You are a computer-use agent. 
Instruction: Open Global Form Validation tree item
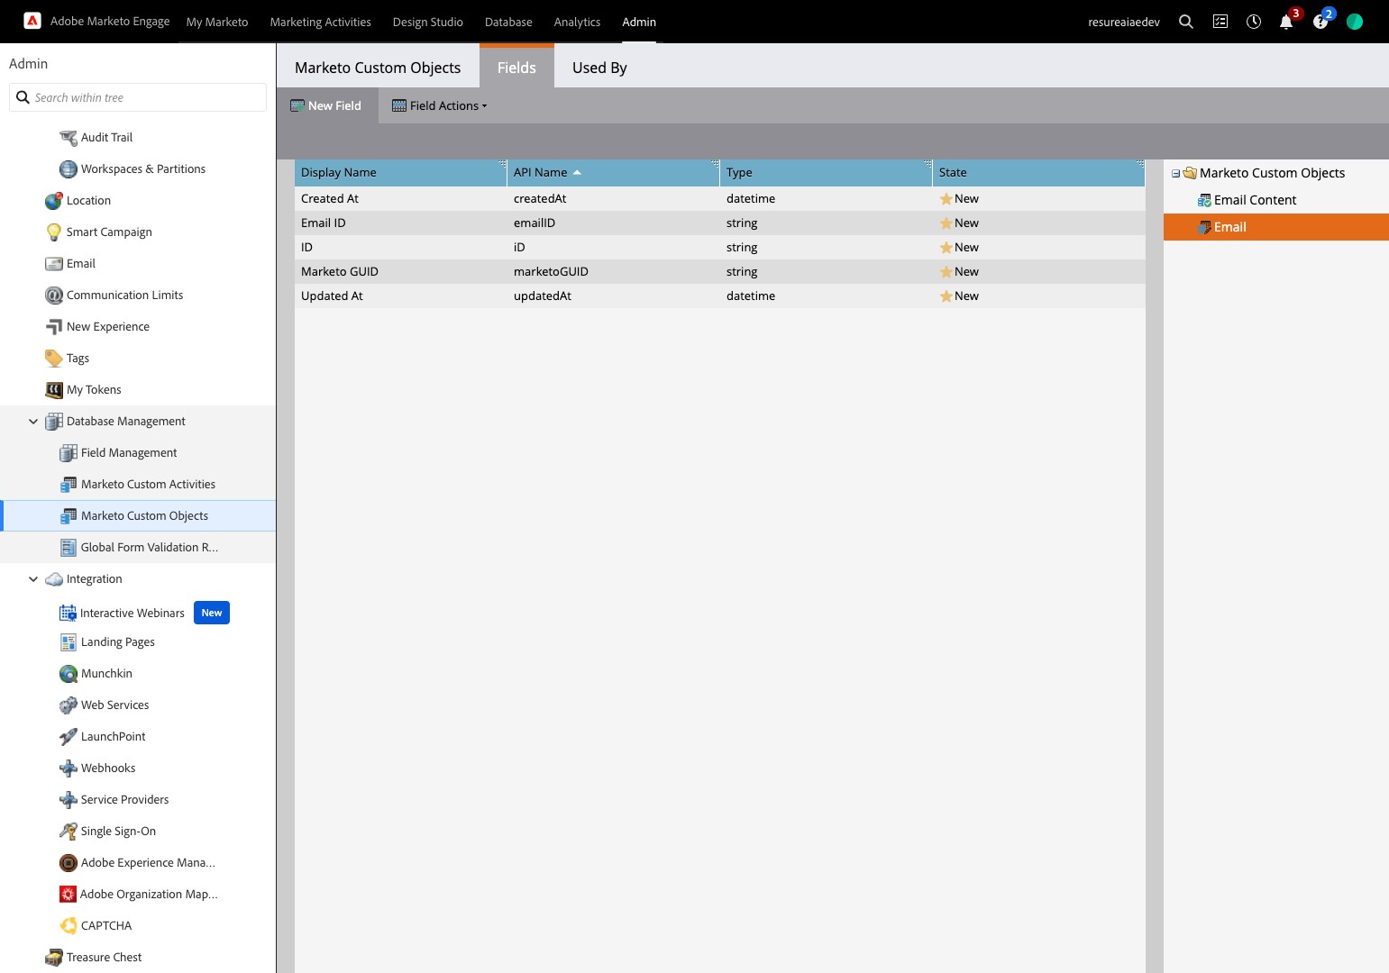pos(139,548)
